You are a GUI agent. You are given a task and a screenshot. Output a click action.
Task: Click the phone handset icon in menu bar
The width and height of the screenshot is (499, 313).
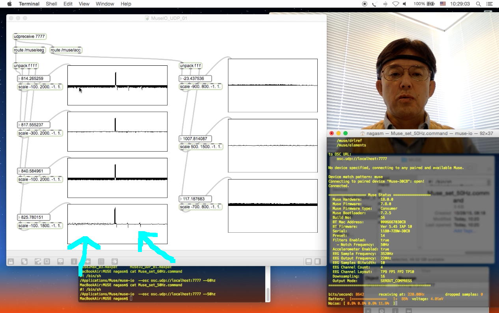click(375, 4)
